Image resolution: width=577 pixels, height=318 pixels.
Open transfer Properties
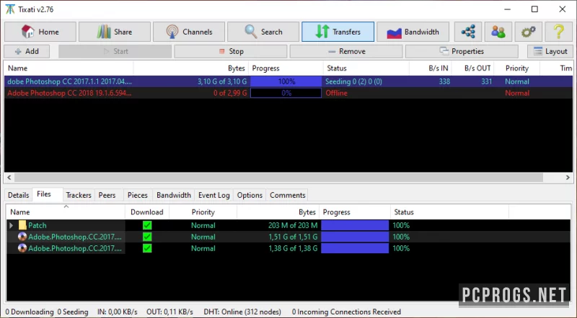(462, 51)
